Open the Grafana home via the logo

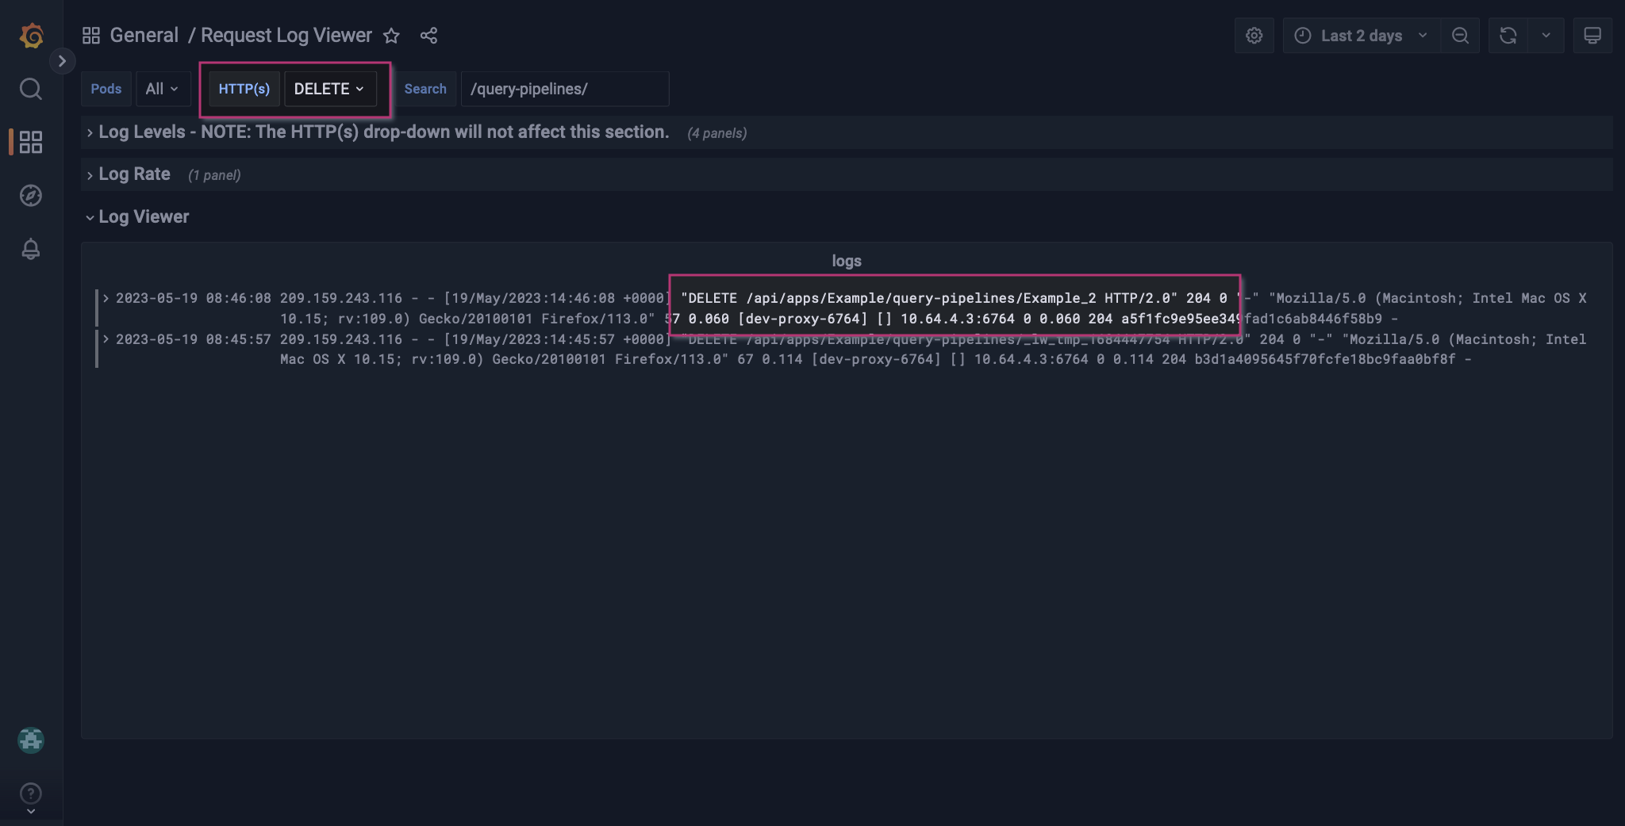31,35
